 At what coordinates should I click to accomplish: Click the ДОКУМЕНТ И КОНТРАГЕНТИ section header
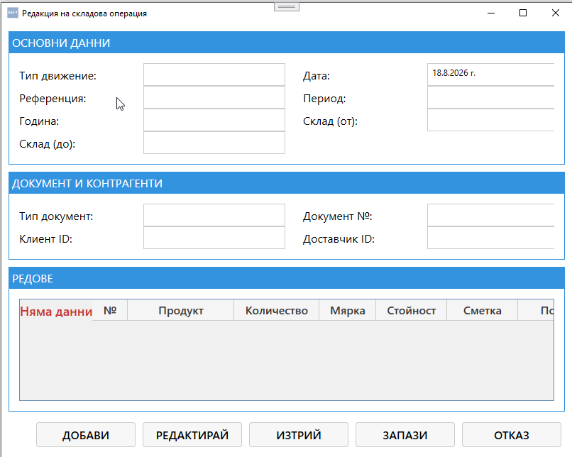point(287,183)
